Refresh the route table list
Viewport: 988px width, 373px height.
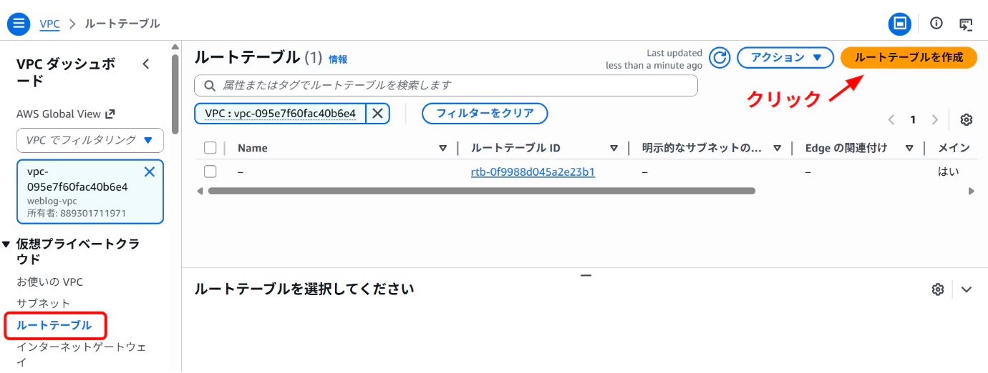point(720,58)
